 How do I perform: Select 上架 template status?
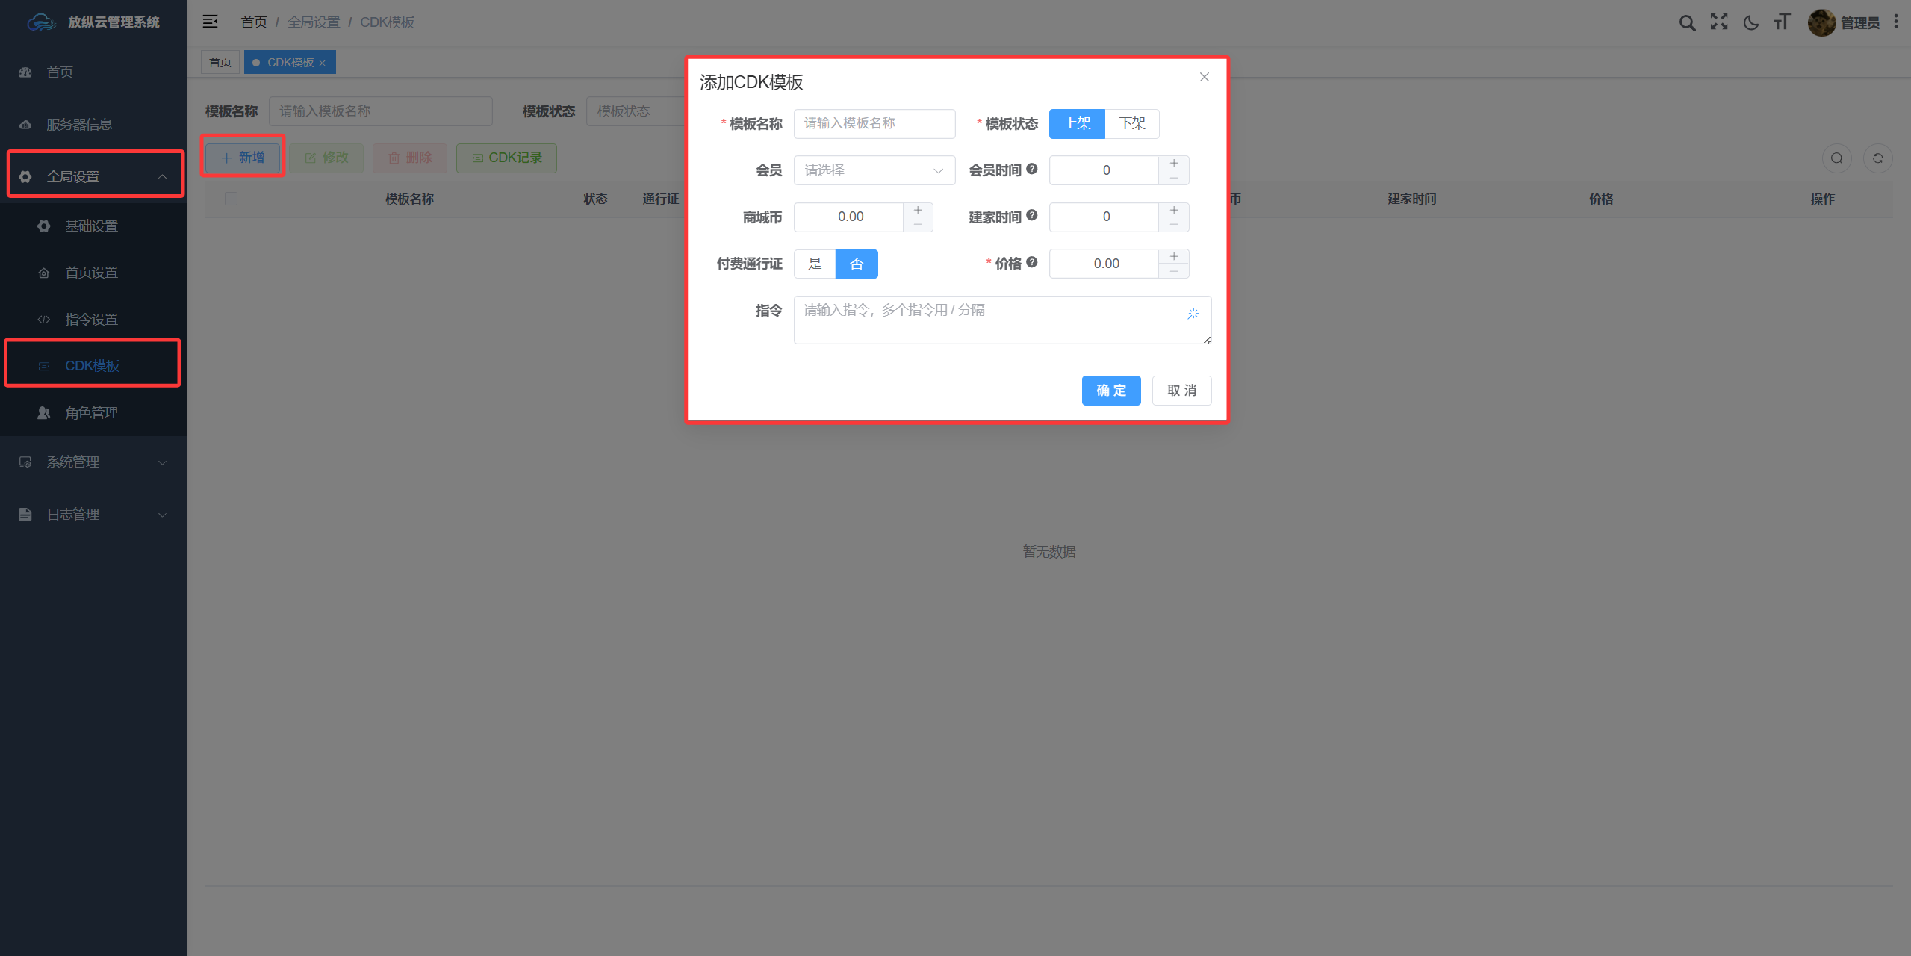tap(1077, 123)
